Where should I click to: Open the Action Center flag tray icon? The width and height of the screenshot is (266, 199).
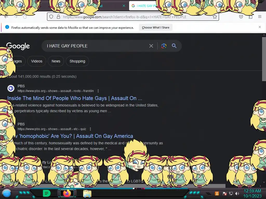pyautogui.click(x=225, y=193)
